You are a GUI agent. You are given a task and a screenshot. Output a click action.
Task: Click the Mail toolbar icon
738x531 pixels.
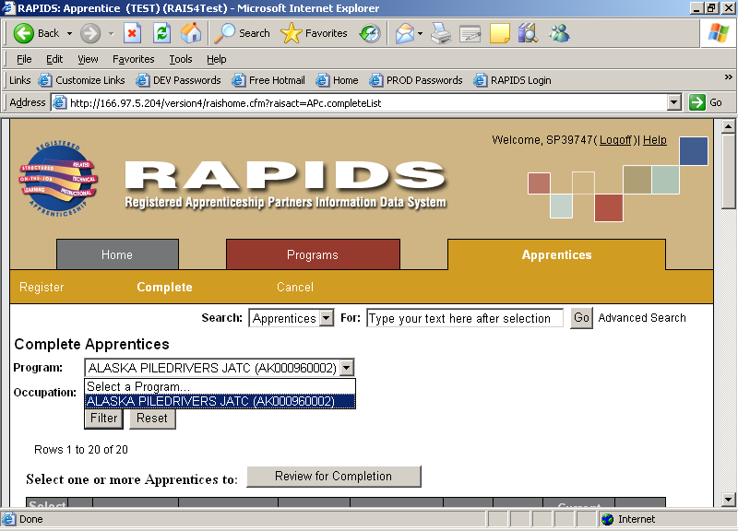tap(404, 34)
